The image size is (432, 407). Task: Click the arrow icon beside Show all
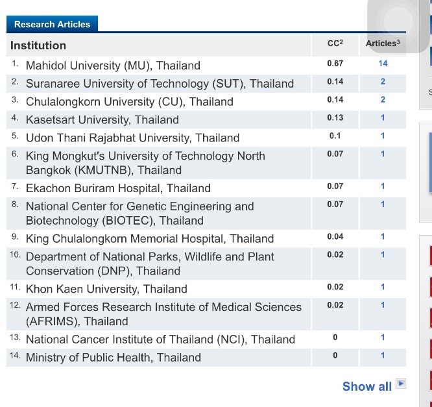pos(401,384)
